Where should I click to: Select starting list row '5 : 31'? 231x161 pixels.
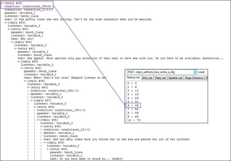pyautogui.click(x=133, y=101)
